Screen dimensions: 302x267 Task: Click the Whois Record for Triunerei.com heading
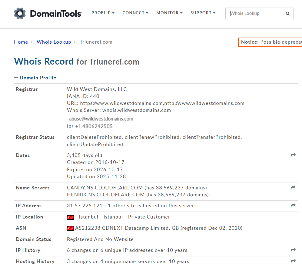77,62
